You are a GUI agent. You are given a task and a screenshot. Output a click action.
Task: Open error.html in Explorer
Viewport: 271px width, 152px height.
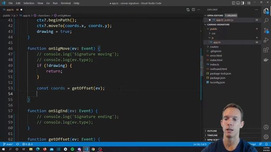pos(216,56)
